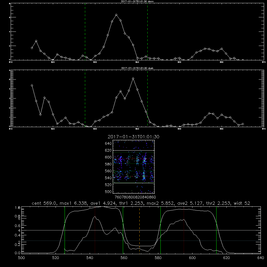This screenshot has height=267, width=267.
Task: Click the upper white horizontal line in spectrogram image
Action: [x=133, y=151]
